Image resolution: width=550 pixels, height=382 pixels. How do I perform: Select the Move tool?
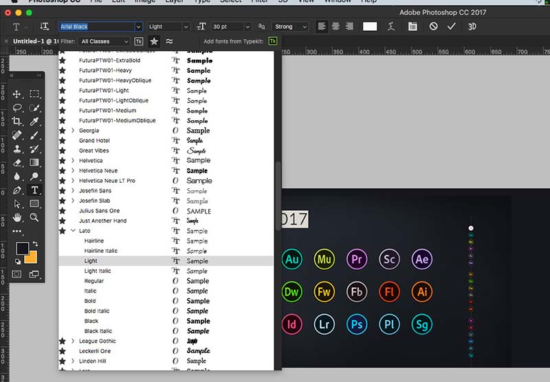point(16,94)
